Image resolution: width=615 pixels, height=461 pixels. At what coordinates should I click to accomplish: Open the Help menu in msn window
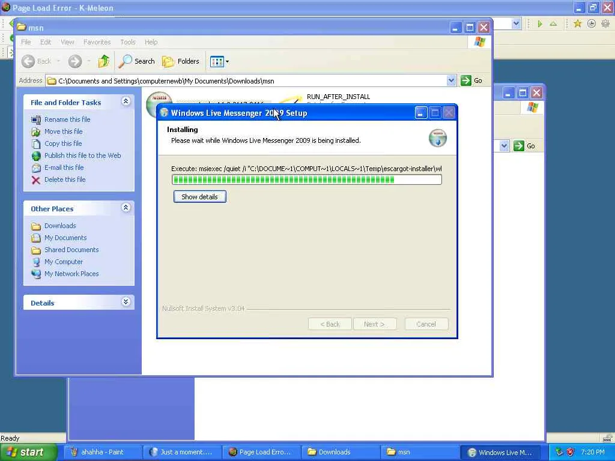pyautogui.click(x=151, y=42)
